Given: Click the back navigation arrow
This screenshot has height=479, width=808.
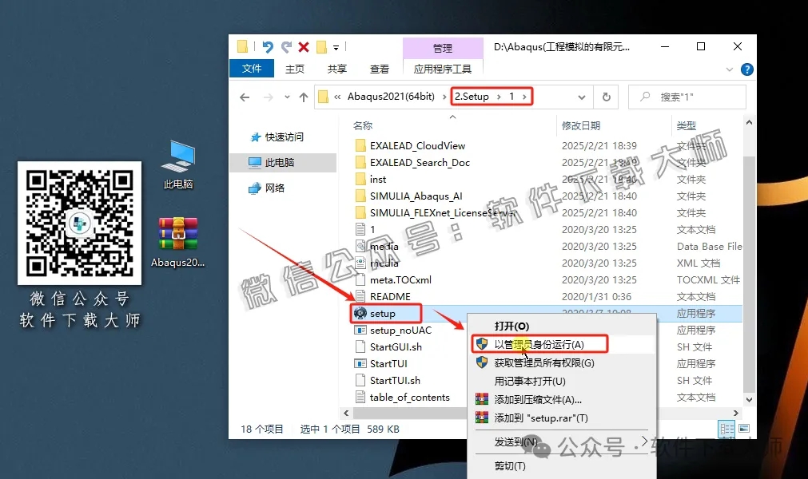Looking at the screenshot, I should 245,97.
